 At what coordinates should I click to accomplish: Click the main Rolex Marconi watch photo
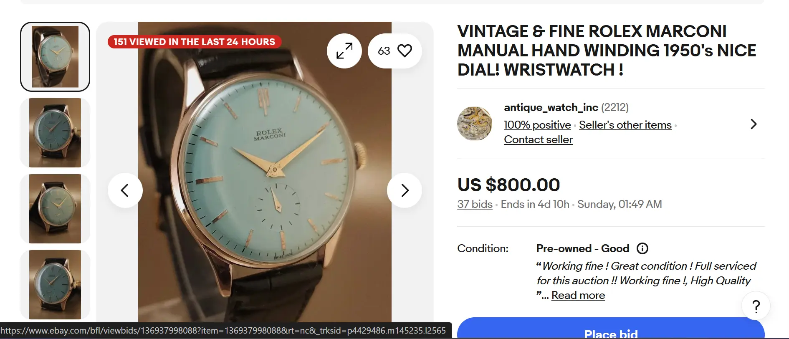pyautogui.click(x=265, y=172)
